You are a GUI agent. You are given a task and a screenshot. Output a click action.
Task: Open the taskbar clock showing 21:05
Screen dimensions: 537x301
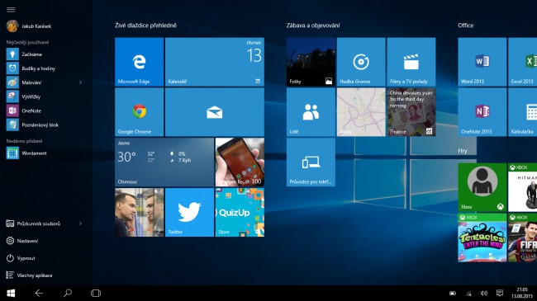coord(522,293)
